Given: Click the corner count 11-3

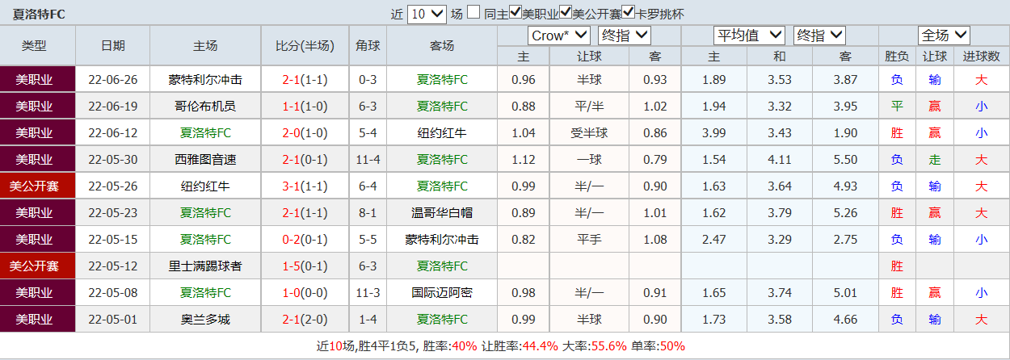Looking at the screenshot, I should click(x=368, y=293).
